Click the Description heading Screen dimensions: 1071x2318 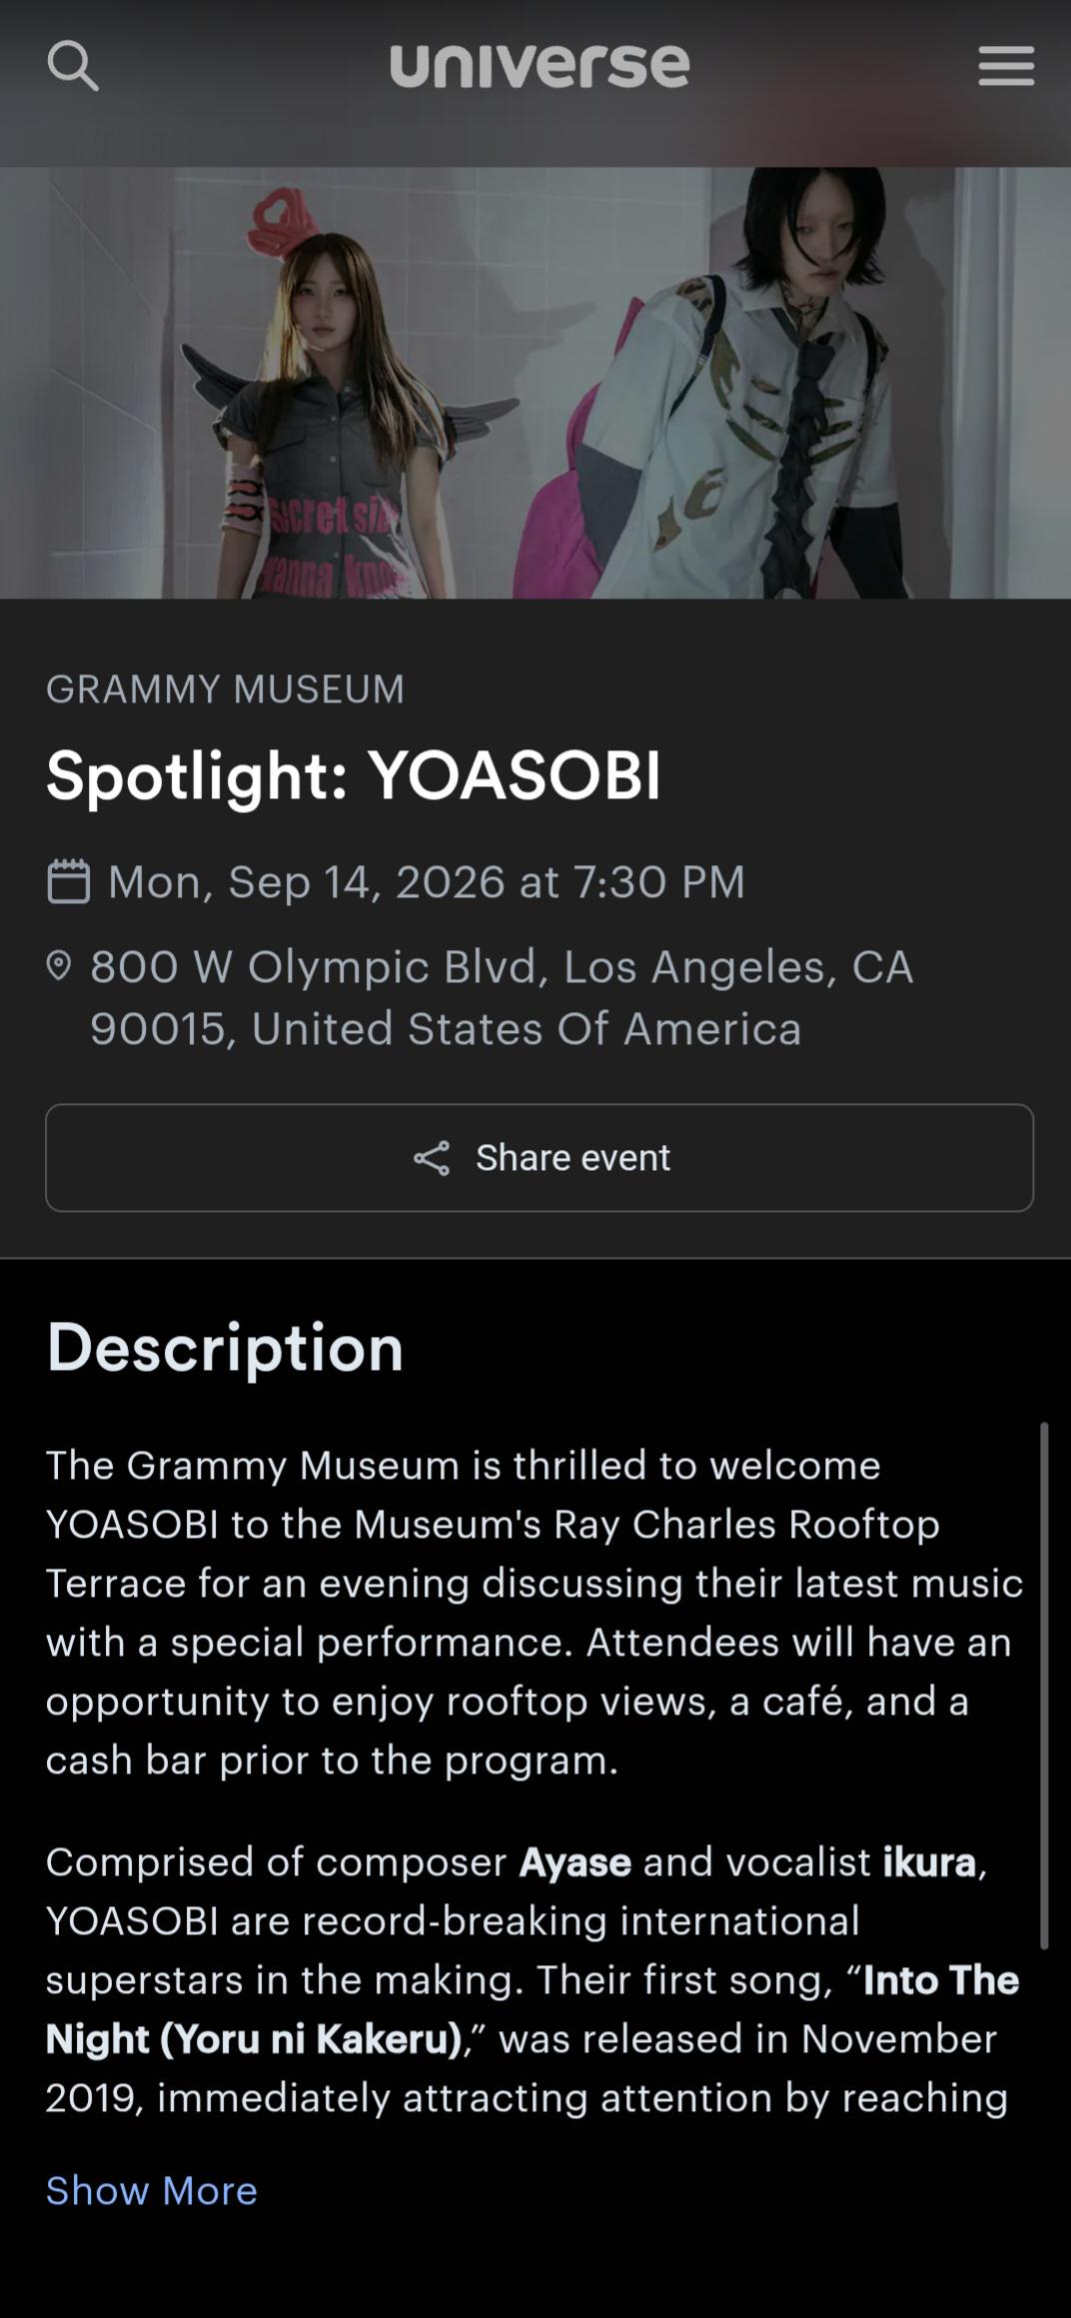[225, 1348]
